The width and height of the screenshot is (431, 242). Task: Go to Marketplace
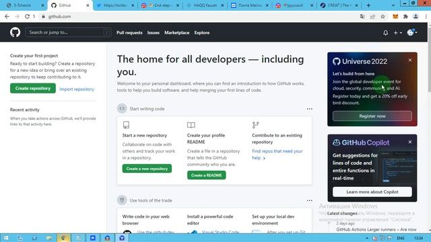click(176, 33)
